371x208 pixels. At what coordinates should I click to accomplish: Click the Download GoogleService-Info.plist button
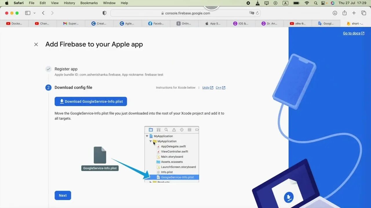(x=91, y=101)
